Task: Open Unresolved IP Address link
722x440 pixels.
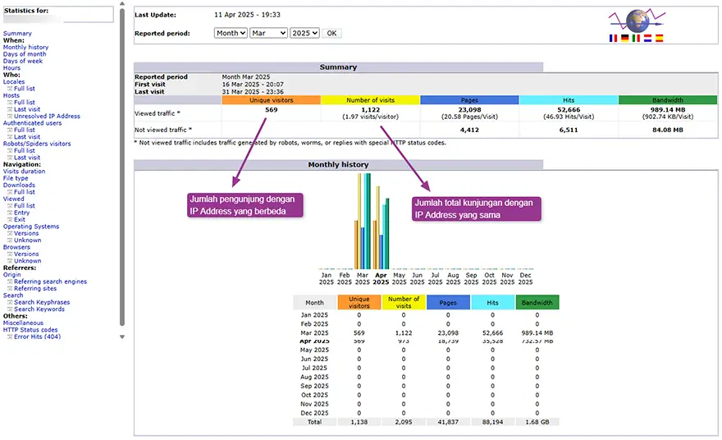Action: (47, 116)
